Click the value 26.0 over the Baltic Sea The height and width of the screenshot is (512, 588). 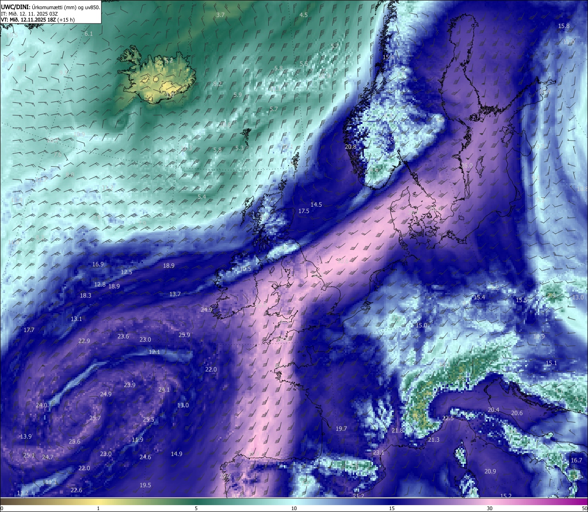pos(467,165)
